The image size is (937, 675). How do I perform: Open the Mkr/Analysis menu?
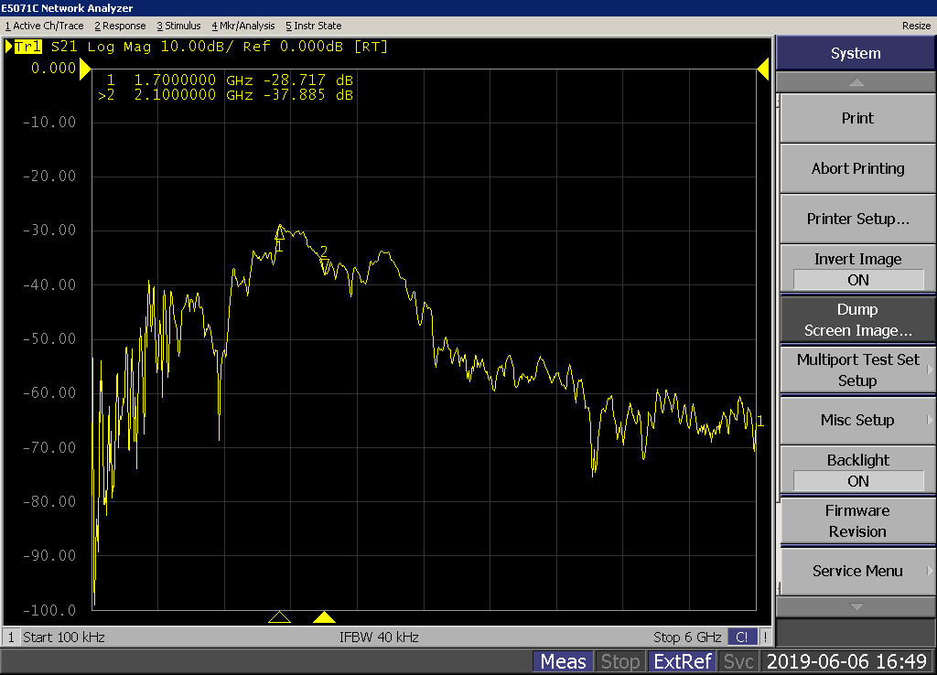point(242,26)
